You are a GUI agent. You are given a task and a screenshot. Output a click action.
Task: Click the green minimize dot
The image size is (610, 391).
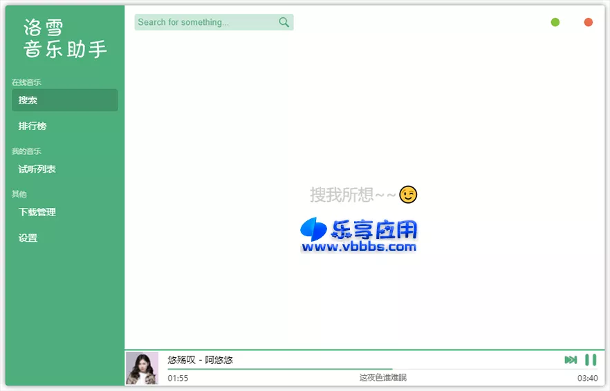click(555, 22)
